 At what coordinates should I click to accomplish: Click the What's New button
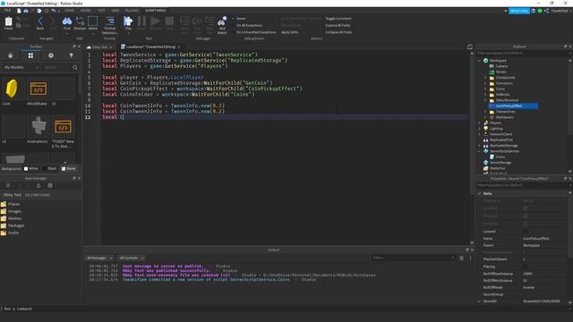coord(519,11)
